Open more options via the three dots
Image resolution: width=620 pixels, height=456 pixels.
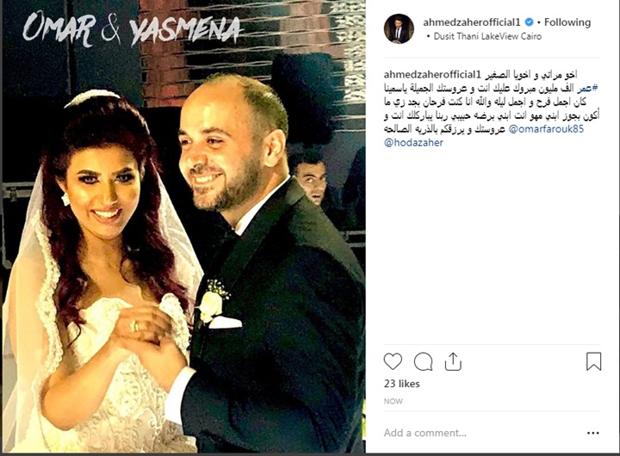593,433
